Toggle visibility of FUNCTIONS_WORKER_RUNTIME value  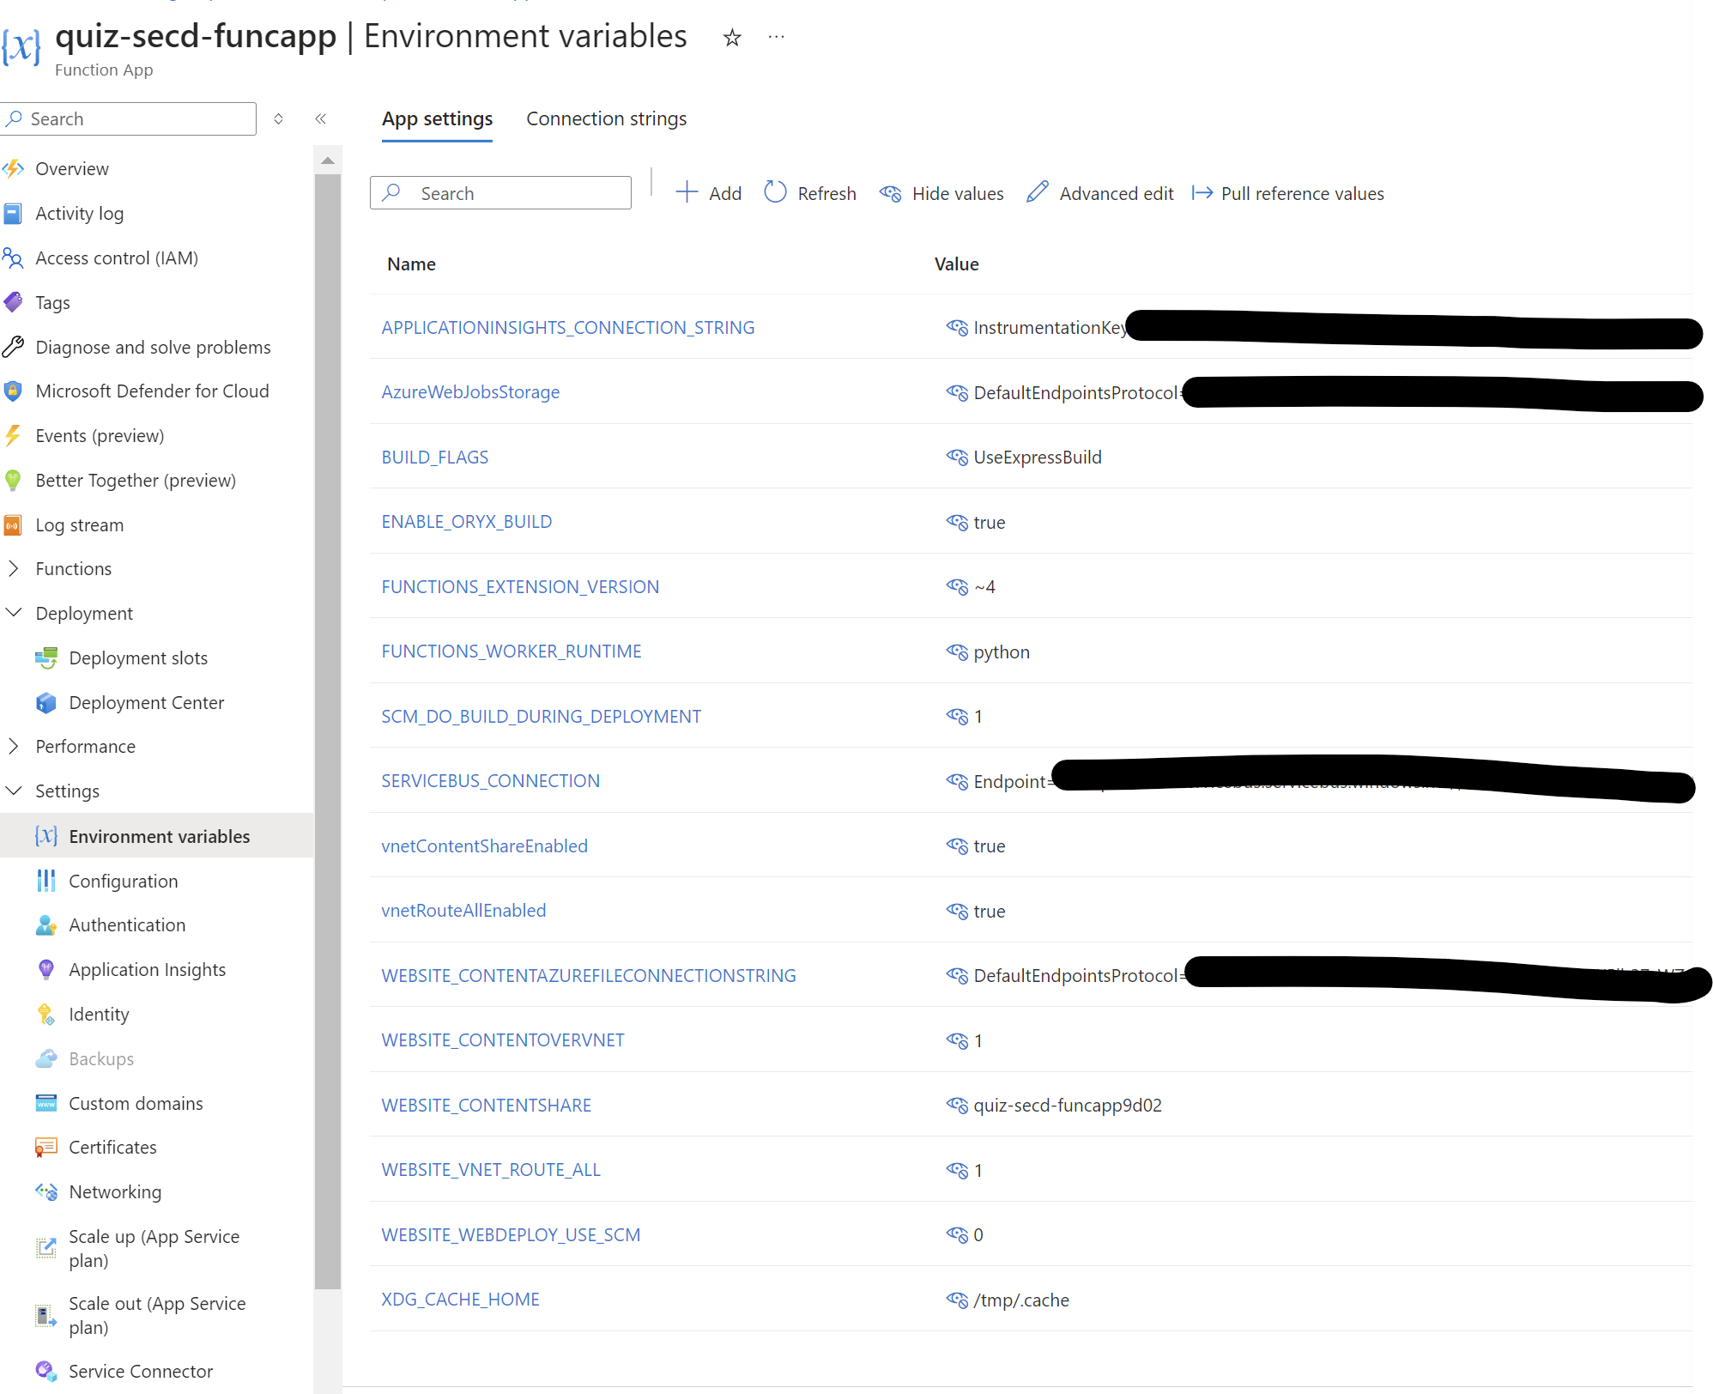(957, 652)
